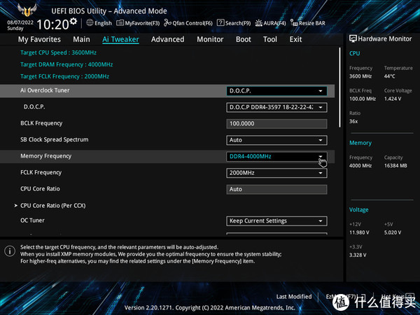Open the Exit tab
Viewport: 420px width, 315px height.
click(295, 39)
